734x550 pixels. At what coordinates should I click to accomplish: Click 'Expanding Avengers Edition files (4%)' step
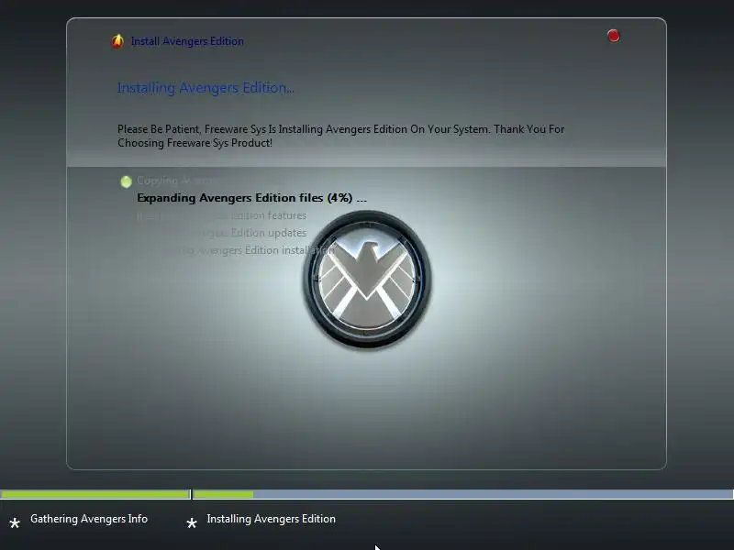(x=251, y=198)
